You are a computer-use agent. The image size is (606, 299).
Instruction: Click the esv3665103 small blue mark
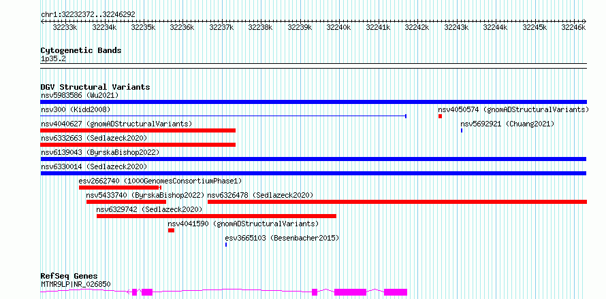click(x=226, y=245)
